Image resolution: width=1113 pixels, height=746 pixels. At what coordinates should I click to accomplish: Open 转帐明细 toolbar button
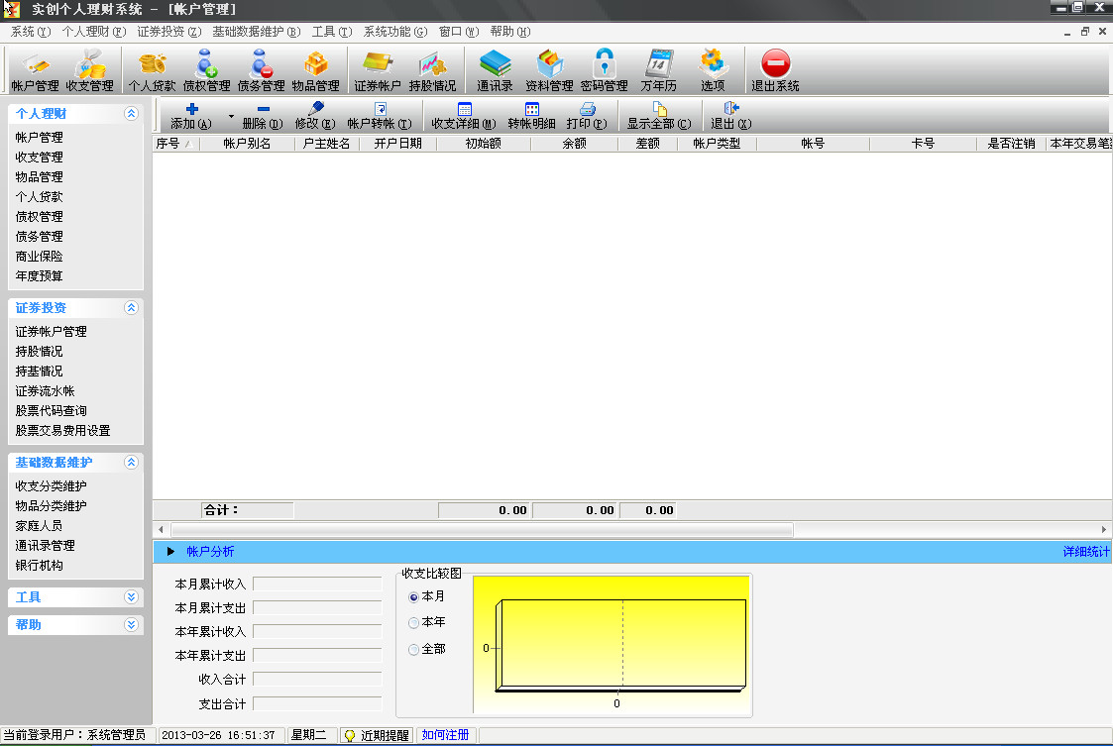coord(531,116)
